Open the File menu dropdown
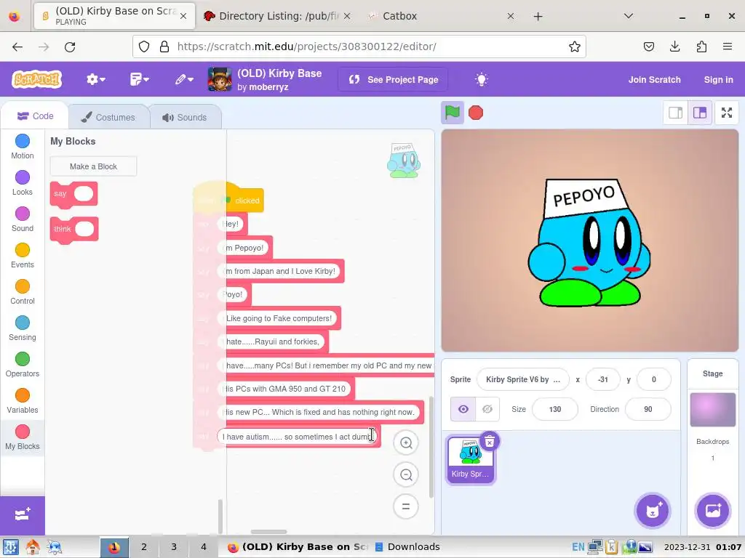The height and width of the screenshot is (558, 745). (x=139, y=79)
